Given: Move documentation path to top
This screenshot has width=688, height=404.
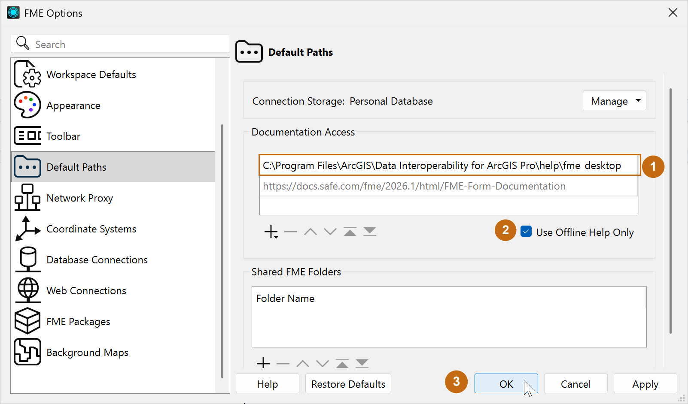Looking at the screenshot, I should tap(350, 232).
